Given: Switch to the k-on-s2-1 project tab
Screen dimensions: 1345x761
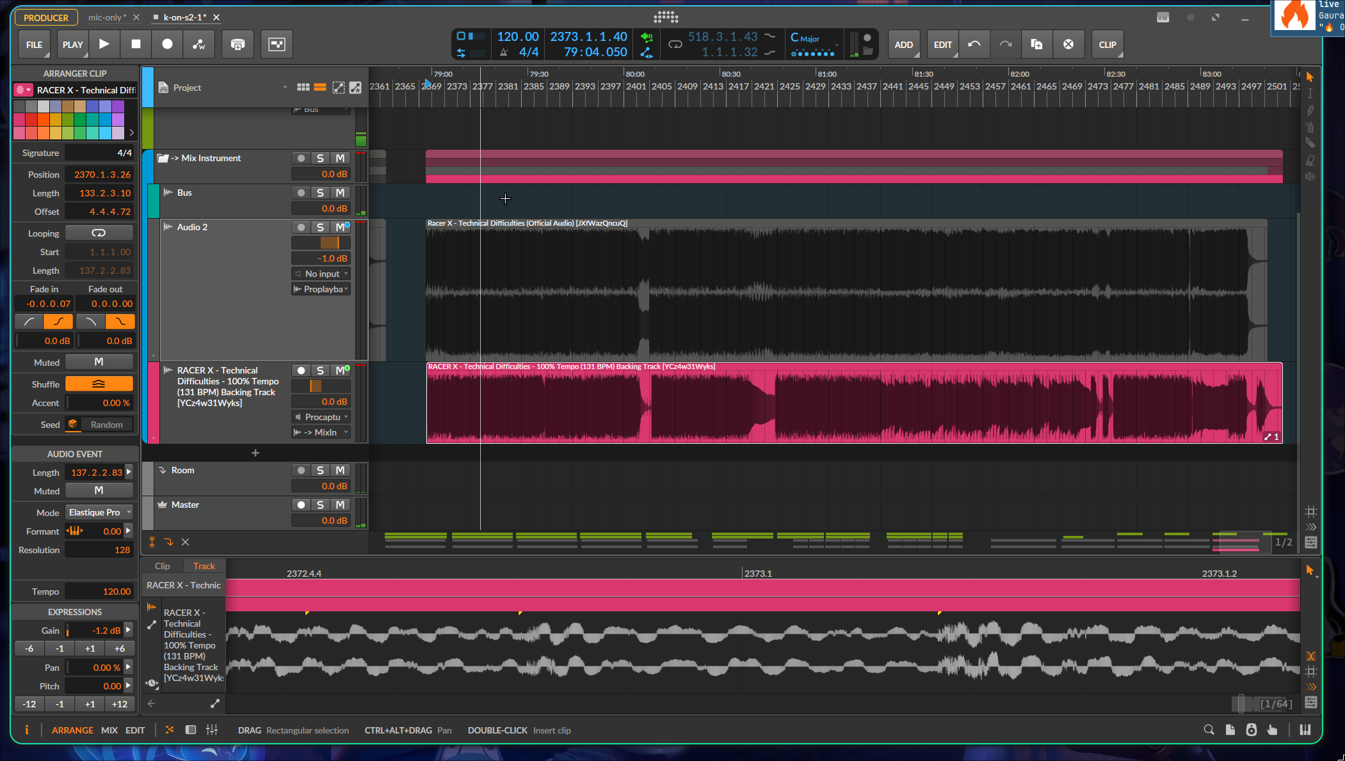Looking at the screenshot, I should click(184, 17).
